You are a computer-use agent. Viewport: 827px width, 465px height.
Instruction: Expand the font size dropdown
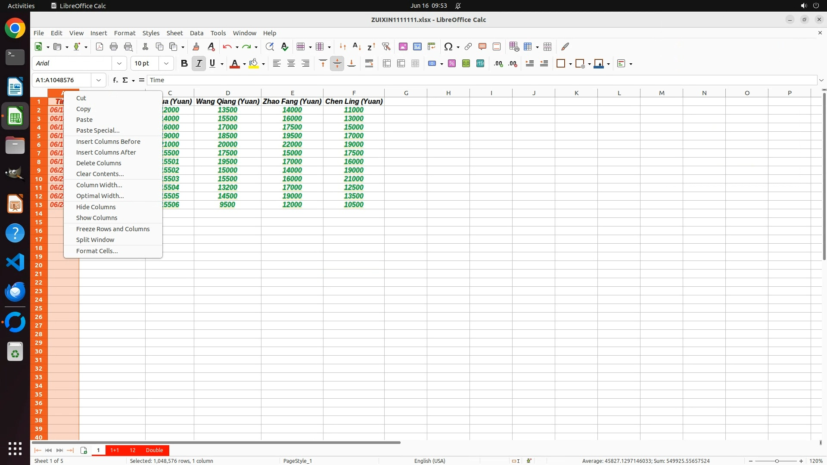click(x=166, y=63)
